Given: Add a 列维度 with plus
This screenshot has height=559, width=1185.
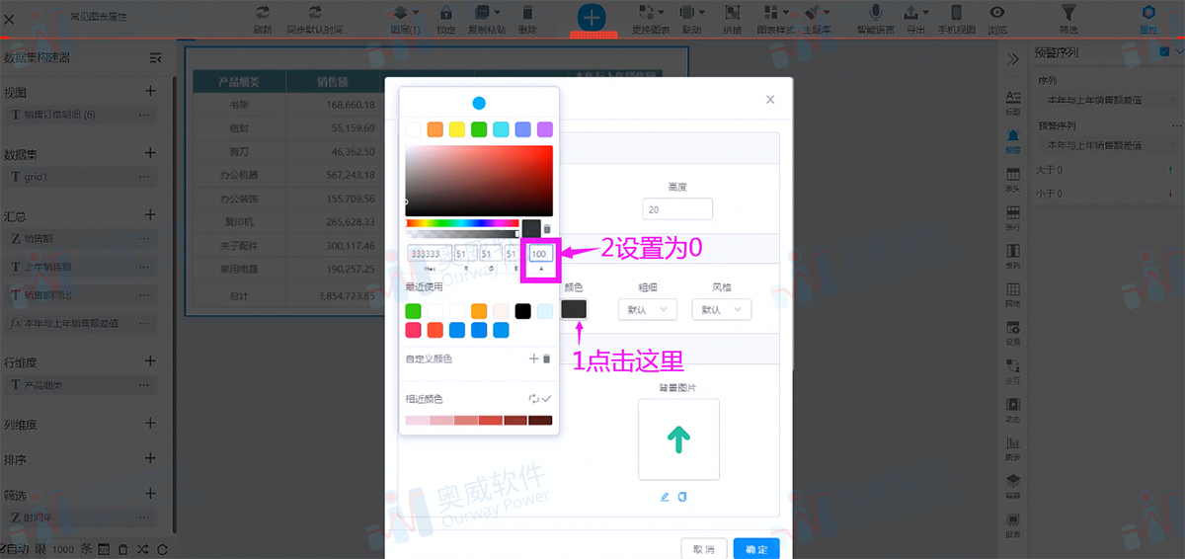Looking at the screenshot, I should (150, 423).
